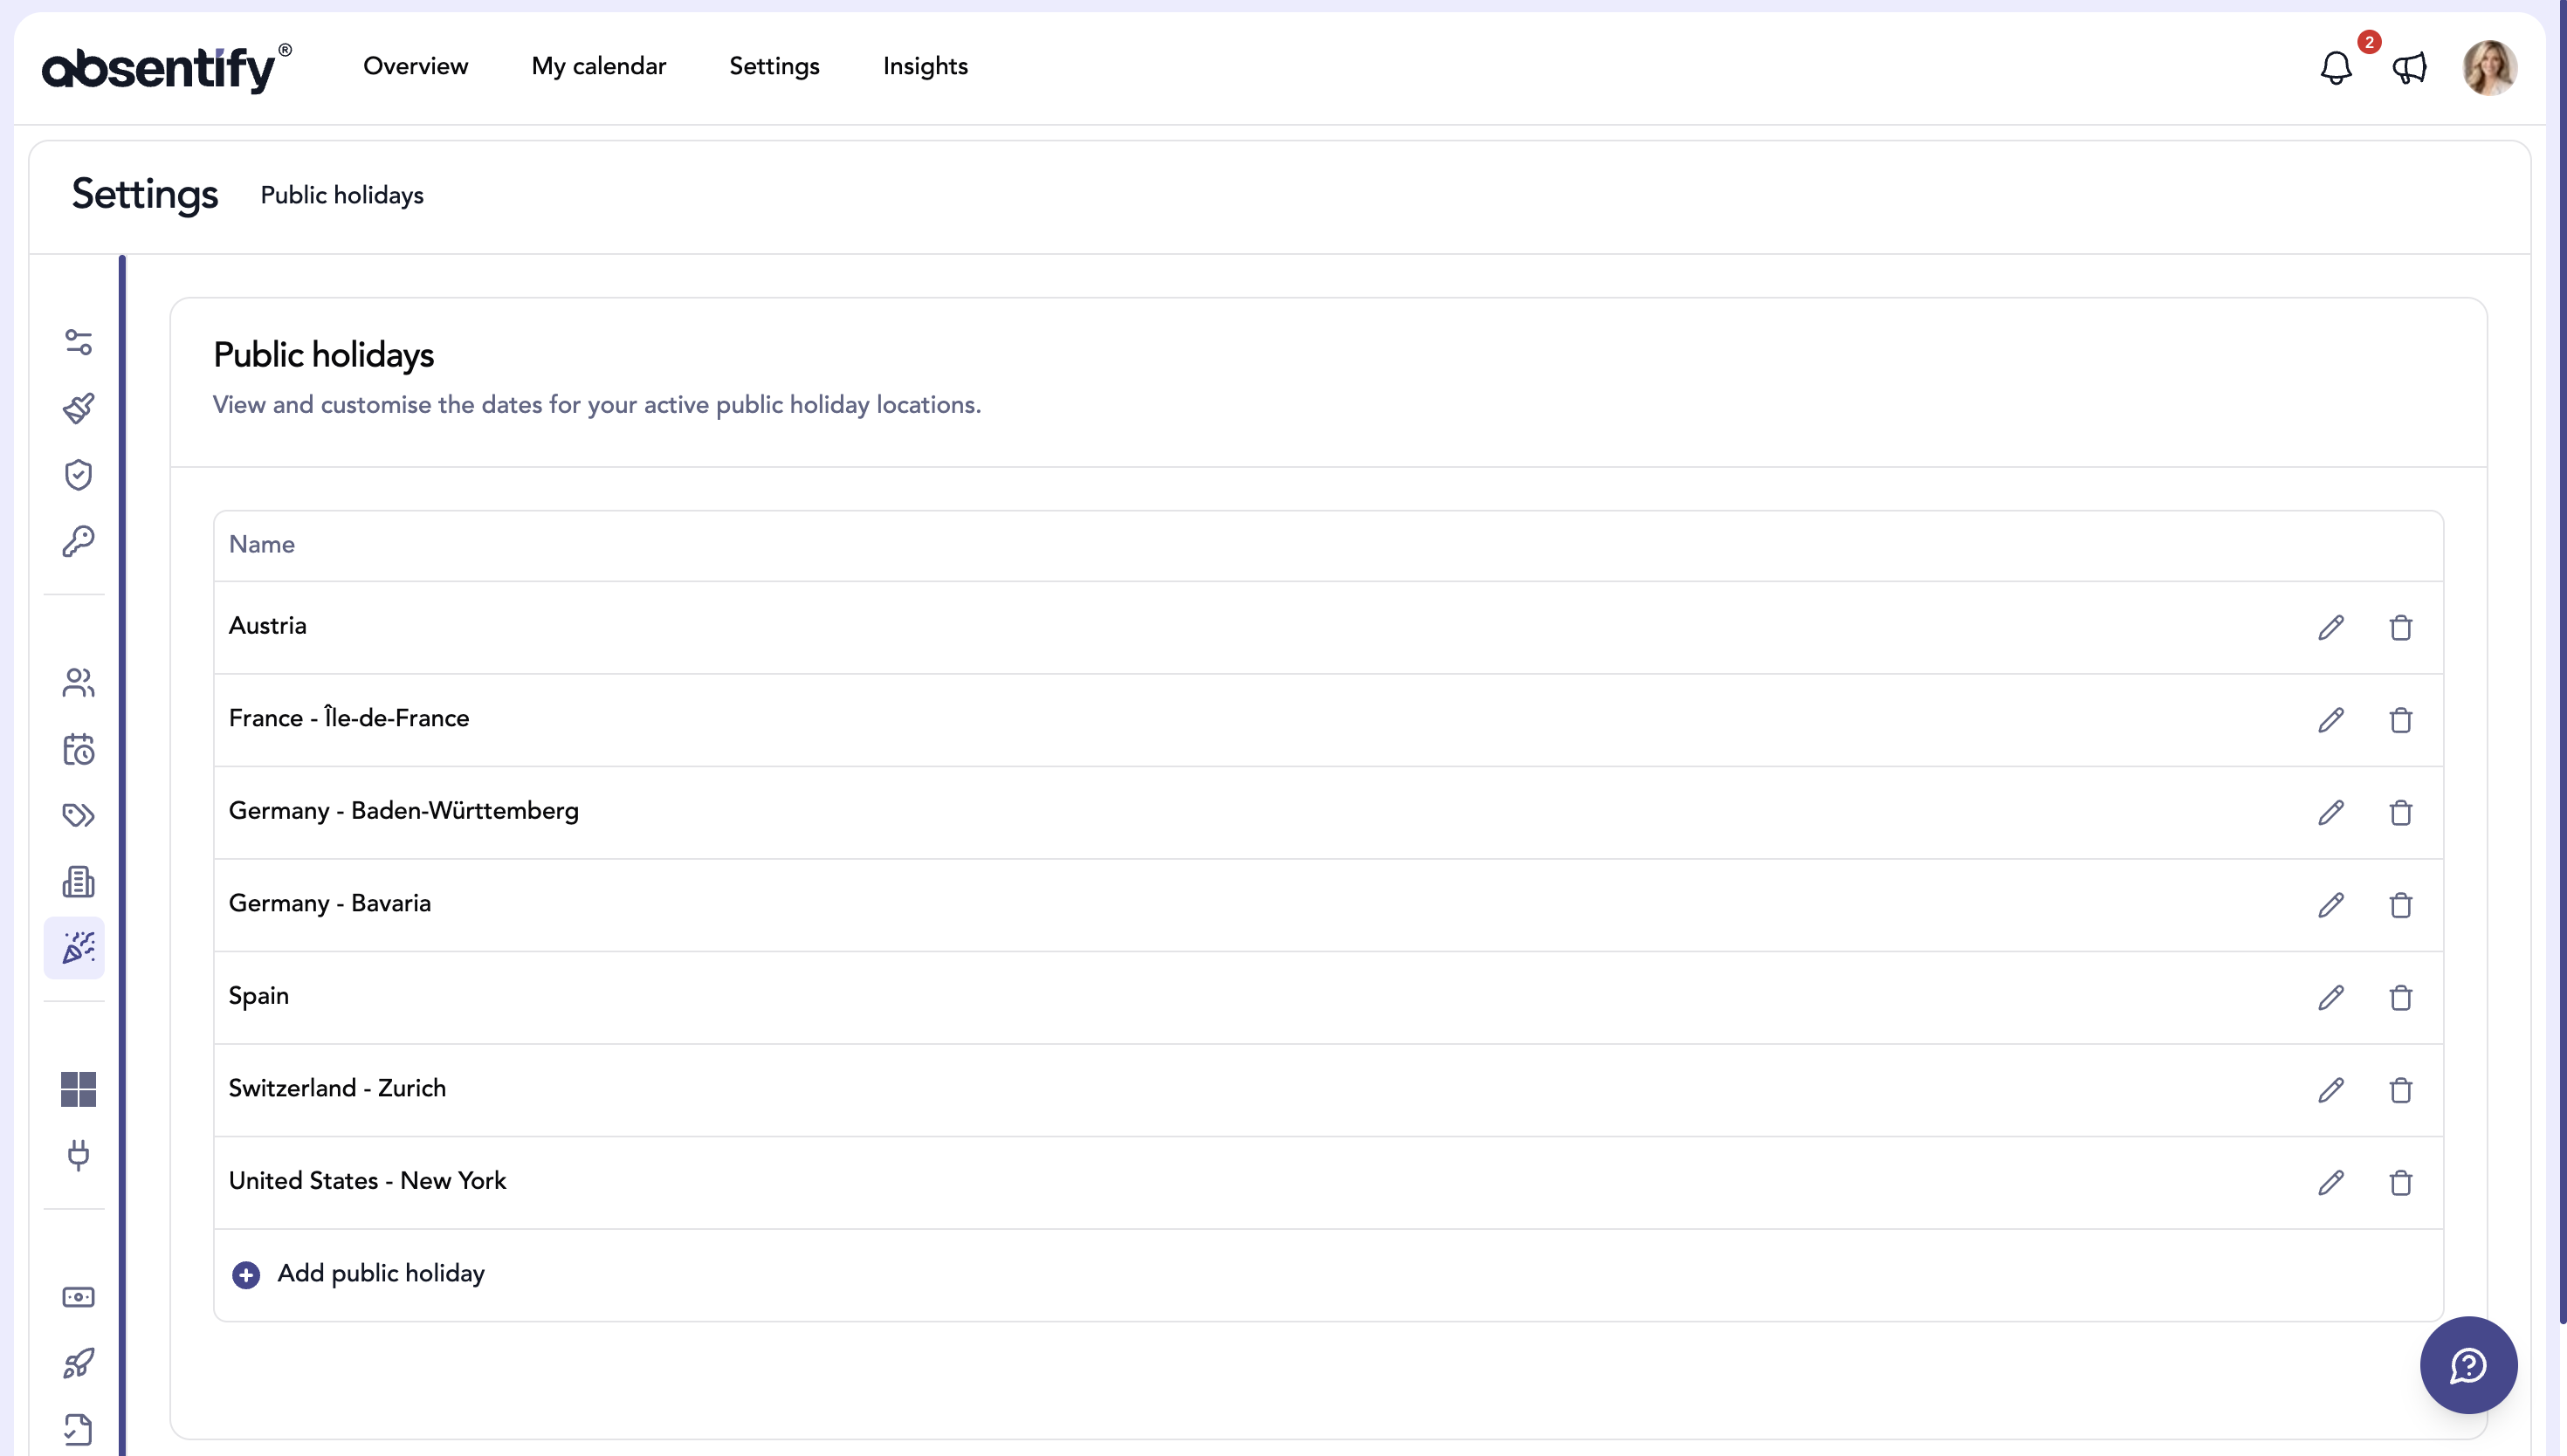
Task: Open the help chat bubble
Action: click(x=2468, y=1365)
